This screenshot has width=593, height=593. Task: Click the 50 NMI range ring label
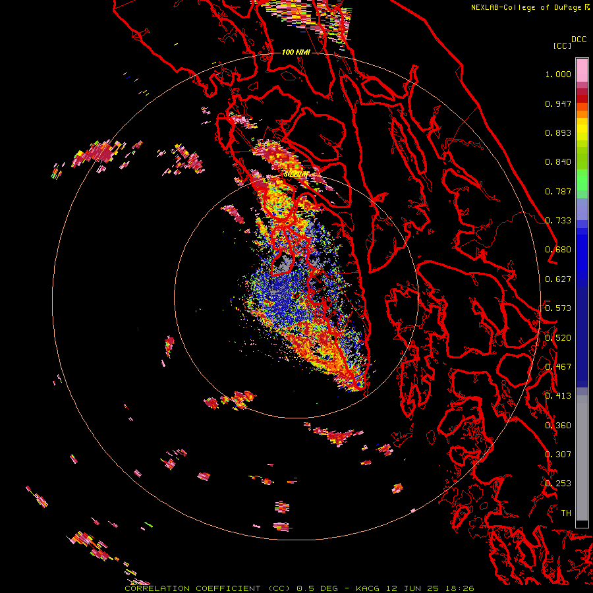(x=296, y=175)
